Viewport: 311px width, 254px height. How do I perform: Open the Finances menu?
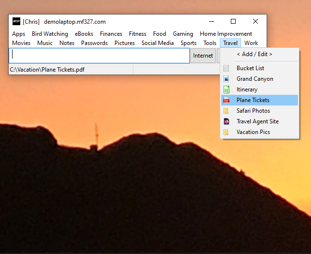111,34
